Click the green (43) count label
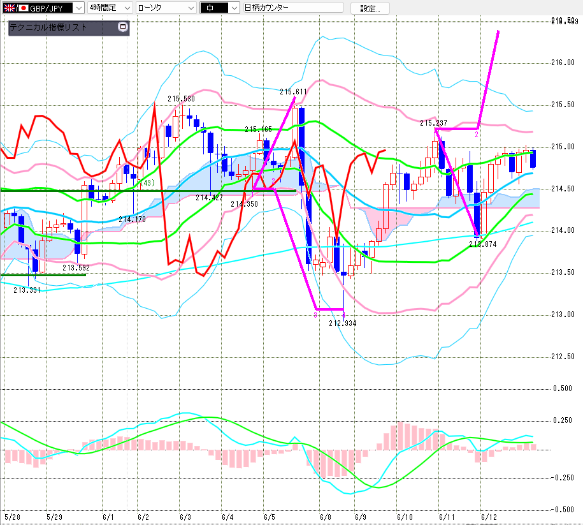 pyautogui.click(x=147, y=183)
